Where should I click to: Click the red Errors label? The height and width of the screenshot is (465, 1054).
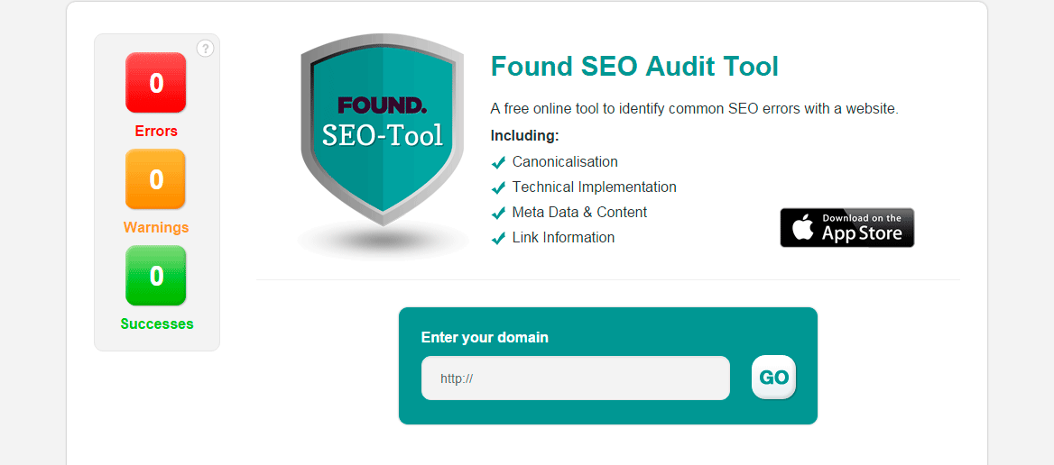coord(156,132)
